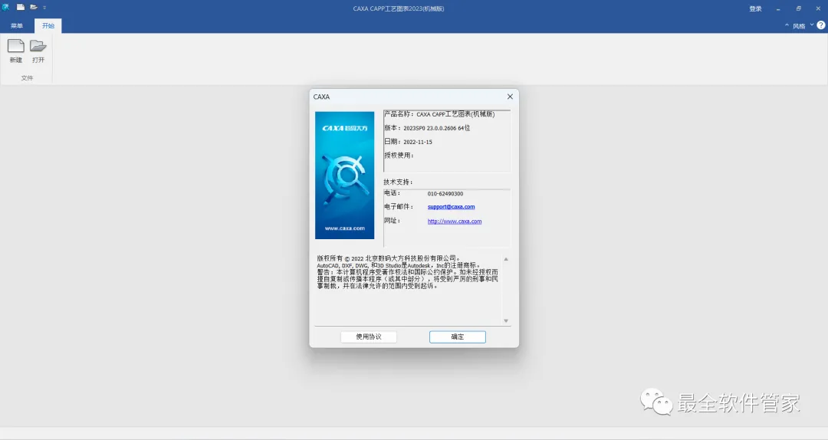Click the copyright text scrollbar up arrow
Screen dimensions: 828x440
pos(506,259)
